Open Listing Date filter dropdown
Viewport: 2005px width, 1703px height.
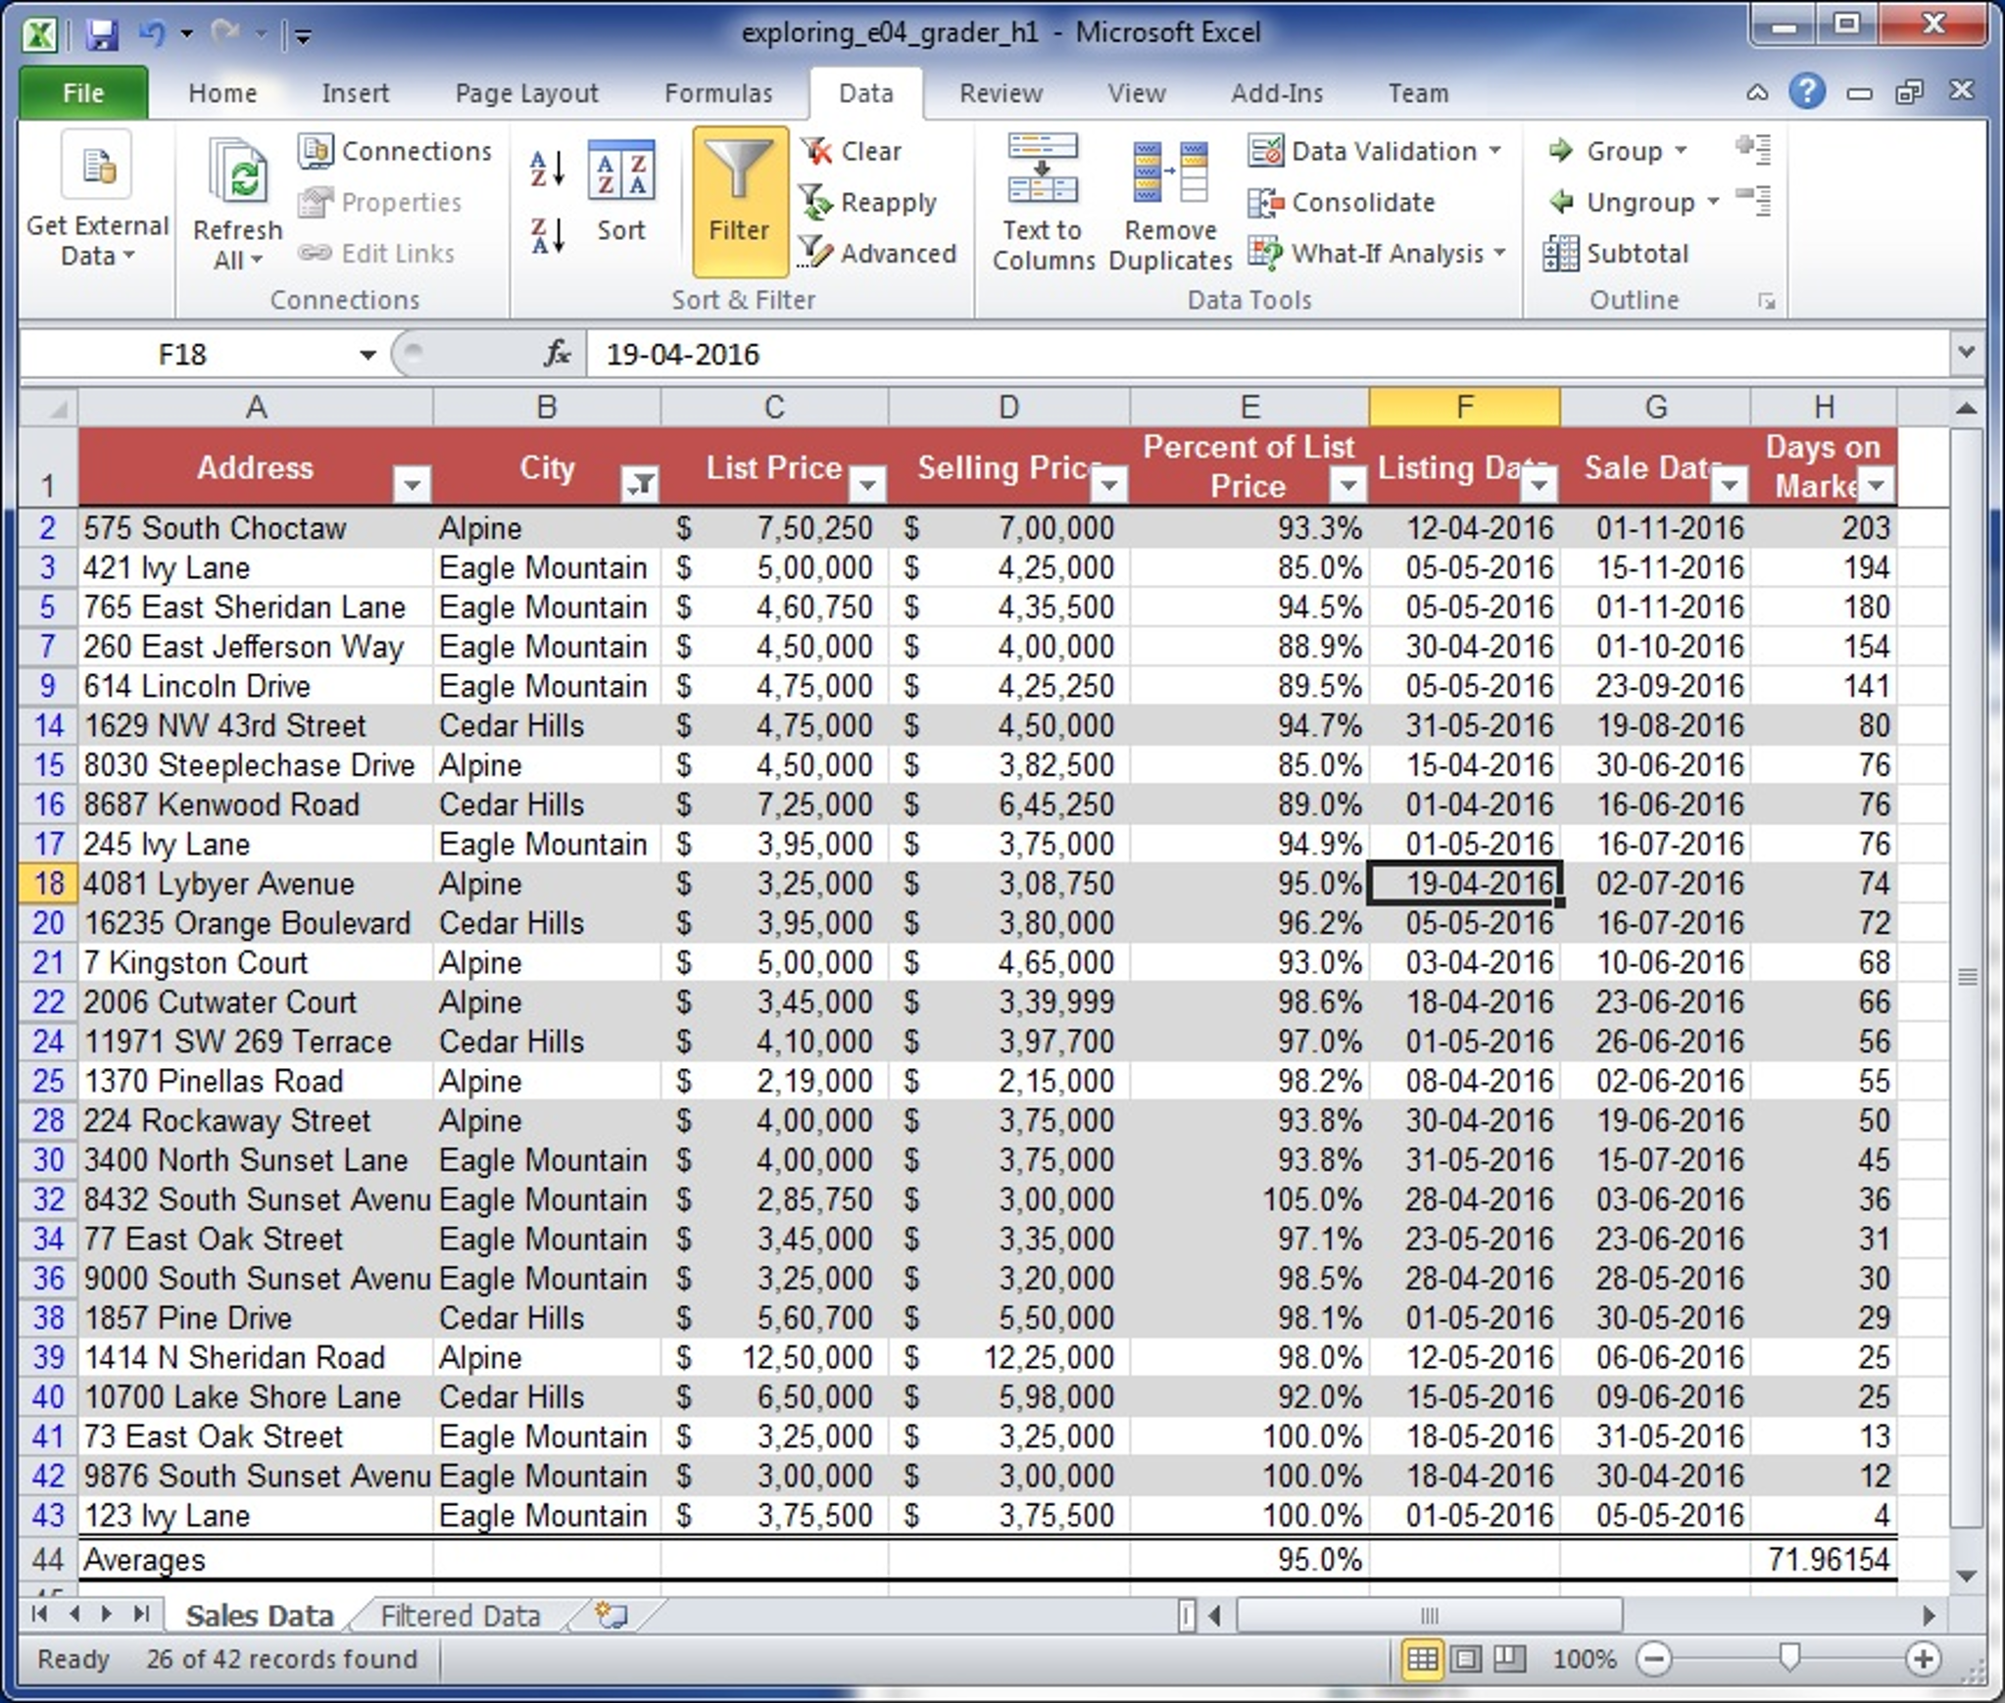tap(1540, 484)
